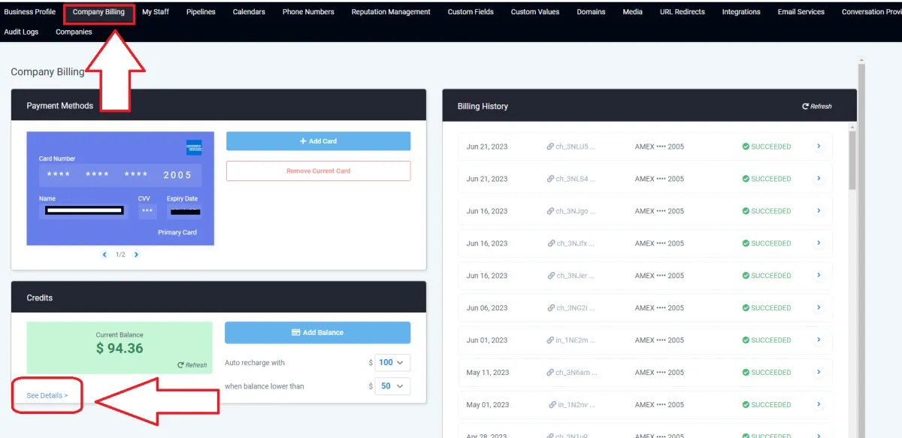Viewport: 902px width, 438px height.
Task: Open the Pipelines settings tab
Action: pyautogui.click(x=201, y=12)
